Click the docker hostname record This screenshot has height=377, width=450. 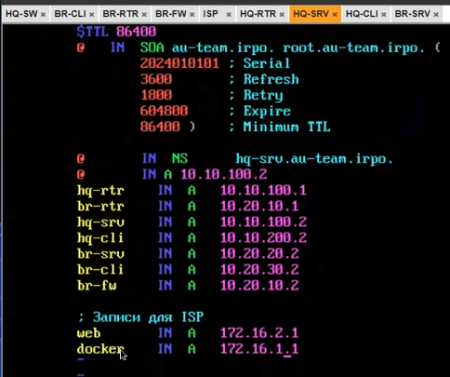pyautogui.click(x=100, y=349)
